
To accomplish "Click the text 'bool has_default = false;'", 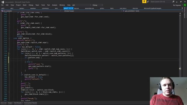I will pyautogui.click(x=29, y=47).
